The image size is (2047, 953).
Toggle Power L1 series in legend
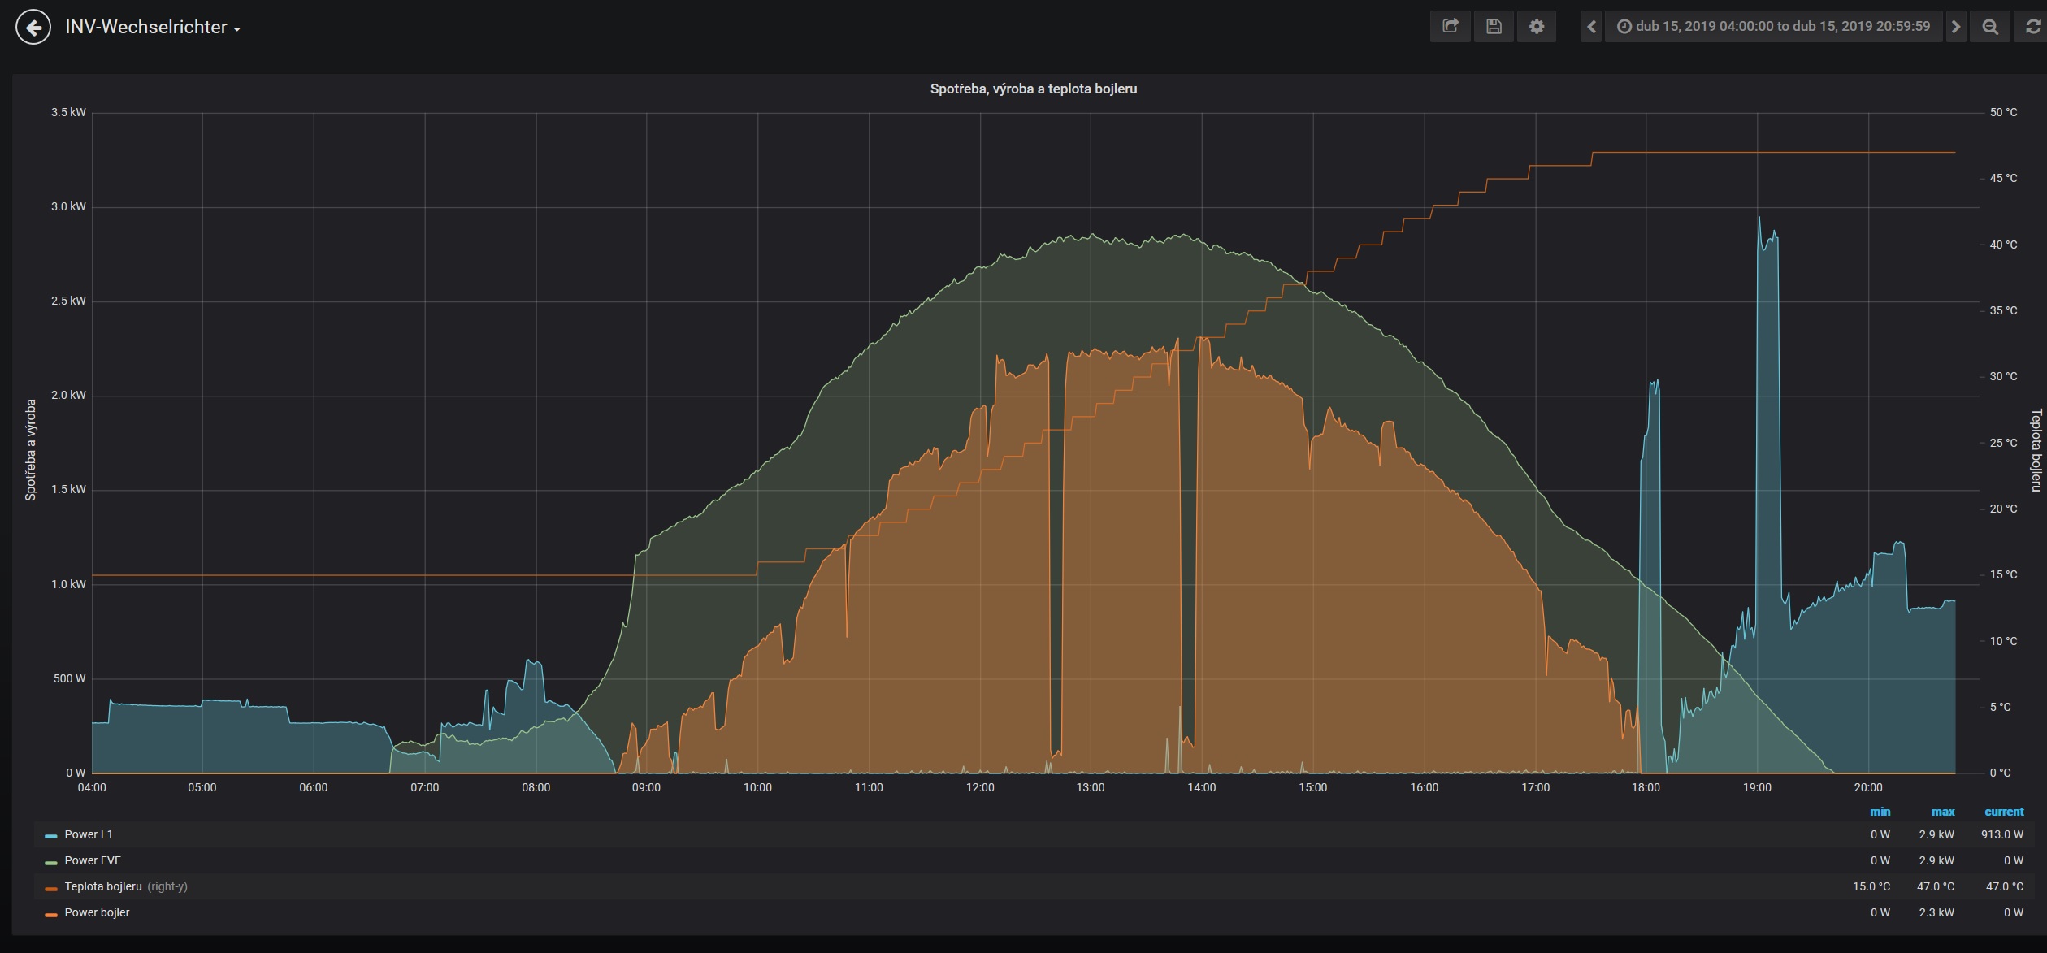point(89,834)
